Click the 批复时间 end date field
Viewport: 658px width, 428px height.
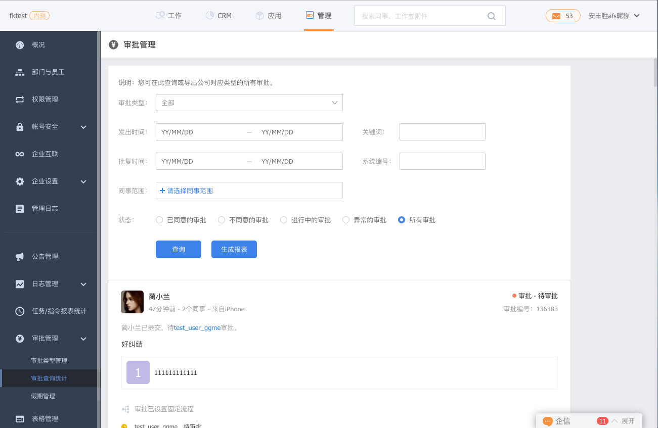click(x=299, y=161)
